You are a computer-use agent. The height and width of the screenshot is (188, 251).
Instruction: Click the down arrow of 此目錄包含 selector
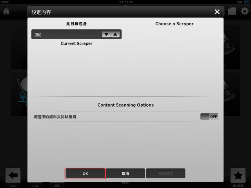pyautogui.click(x=106, y=34)
